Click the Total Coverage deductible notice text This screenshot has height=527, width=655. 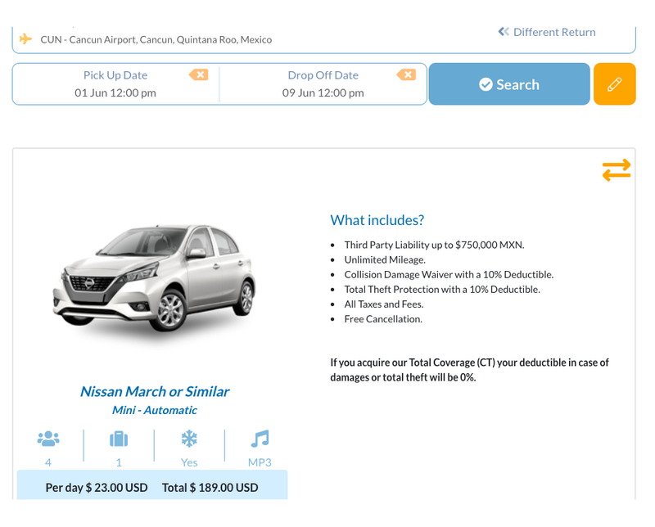click(469, 370)
